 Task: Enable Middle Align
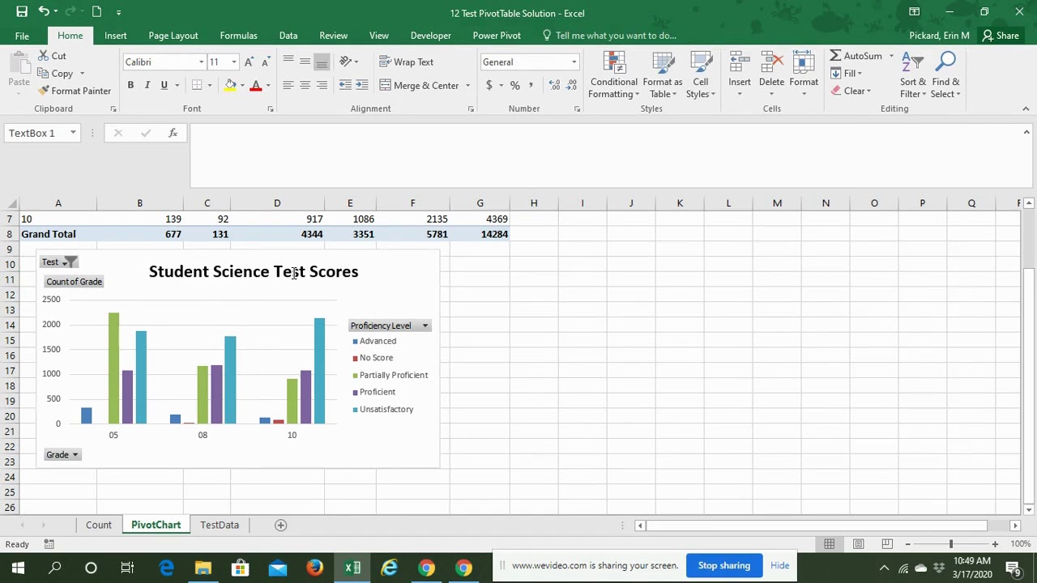[x=305, y=62]
